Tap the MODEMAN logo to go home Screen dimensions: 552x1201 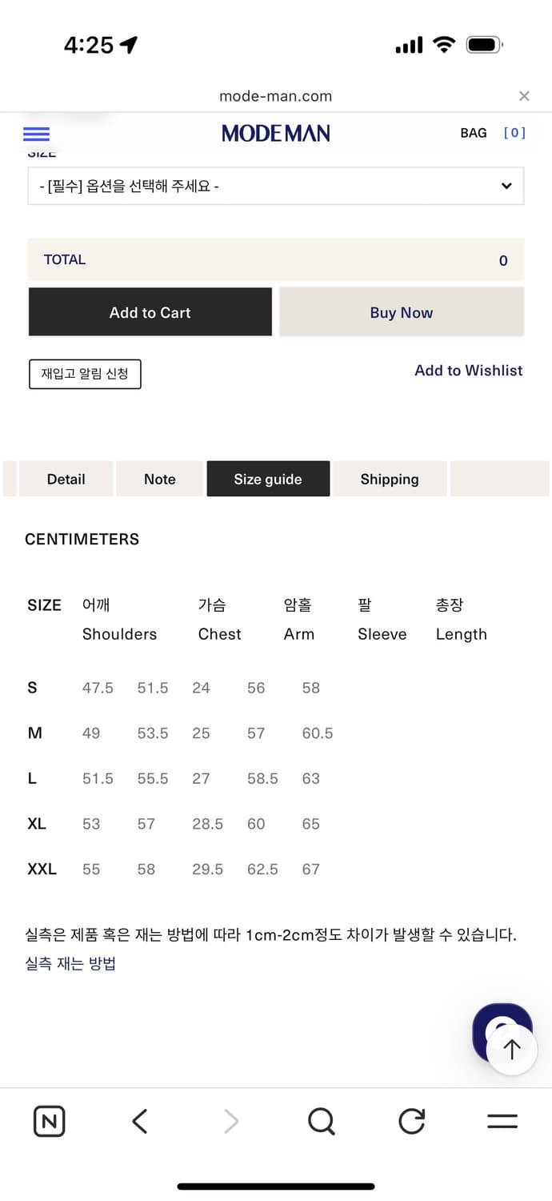point(275,133)
